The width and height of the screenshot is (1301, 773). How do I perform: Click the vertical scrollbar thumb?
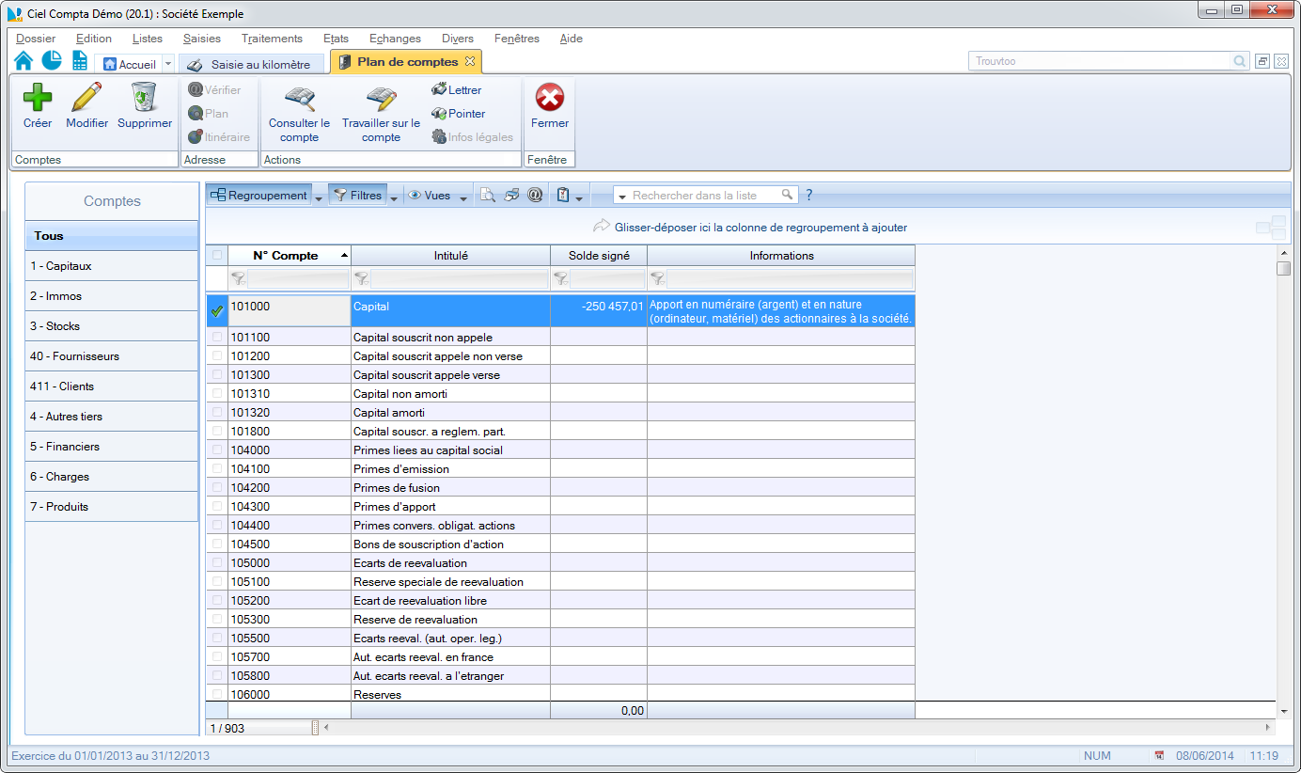1283,268
